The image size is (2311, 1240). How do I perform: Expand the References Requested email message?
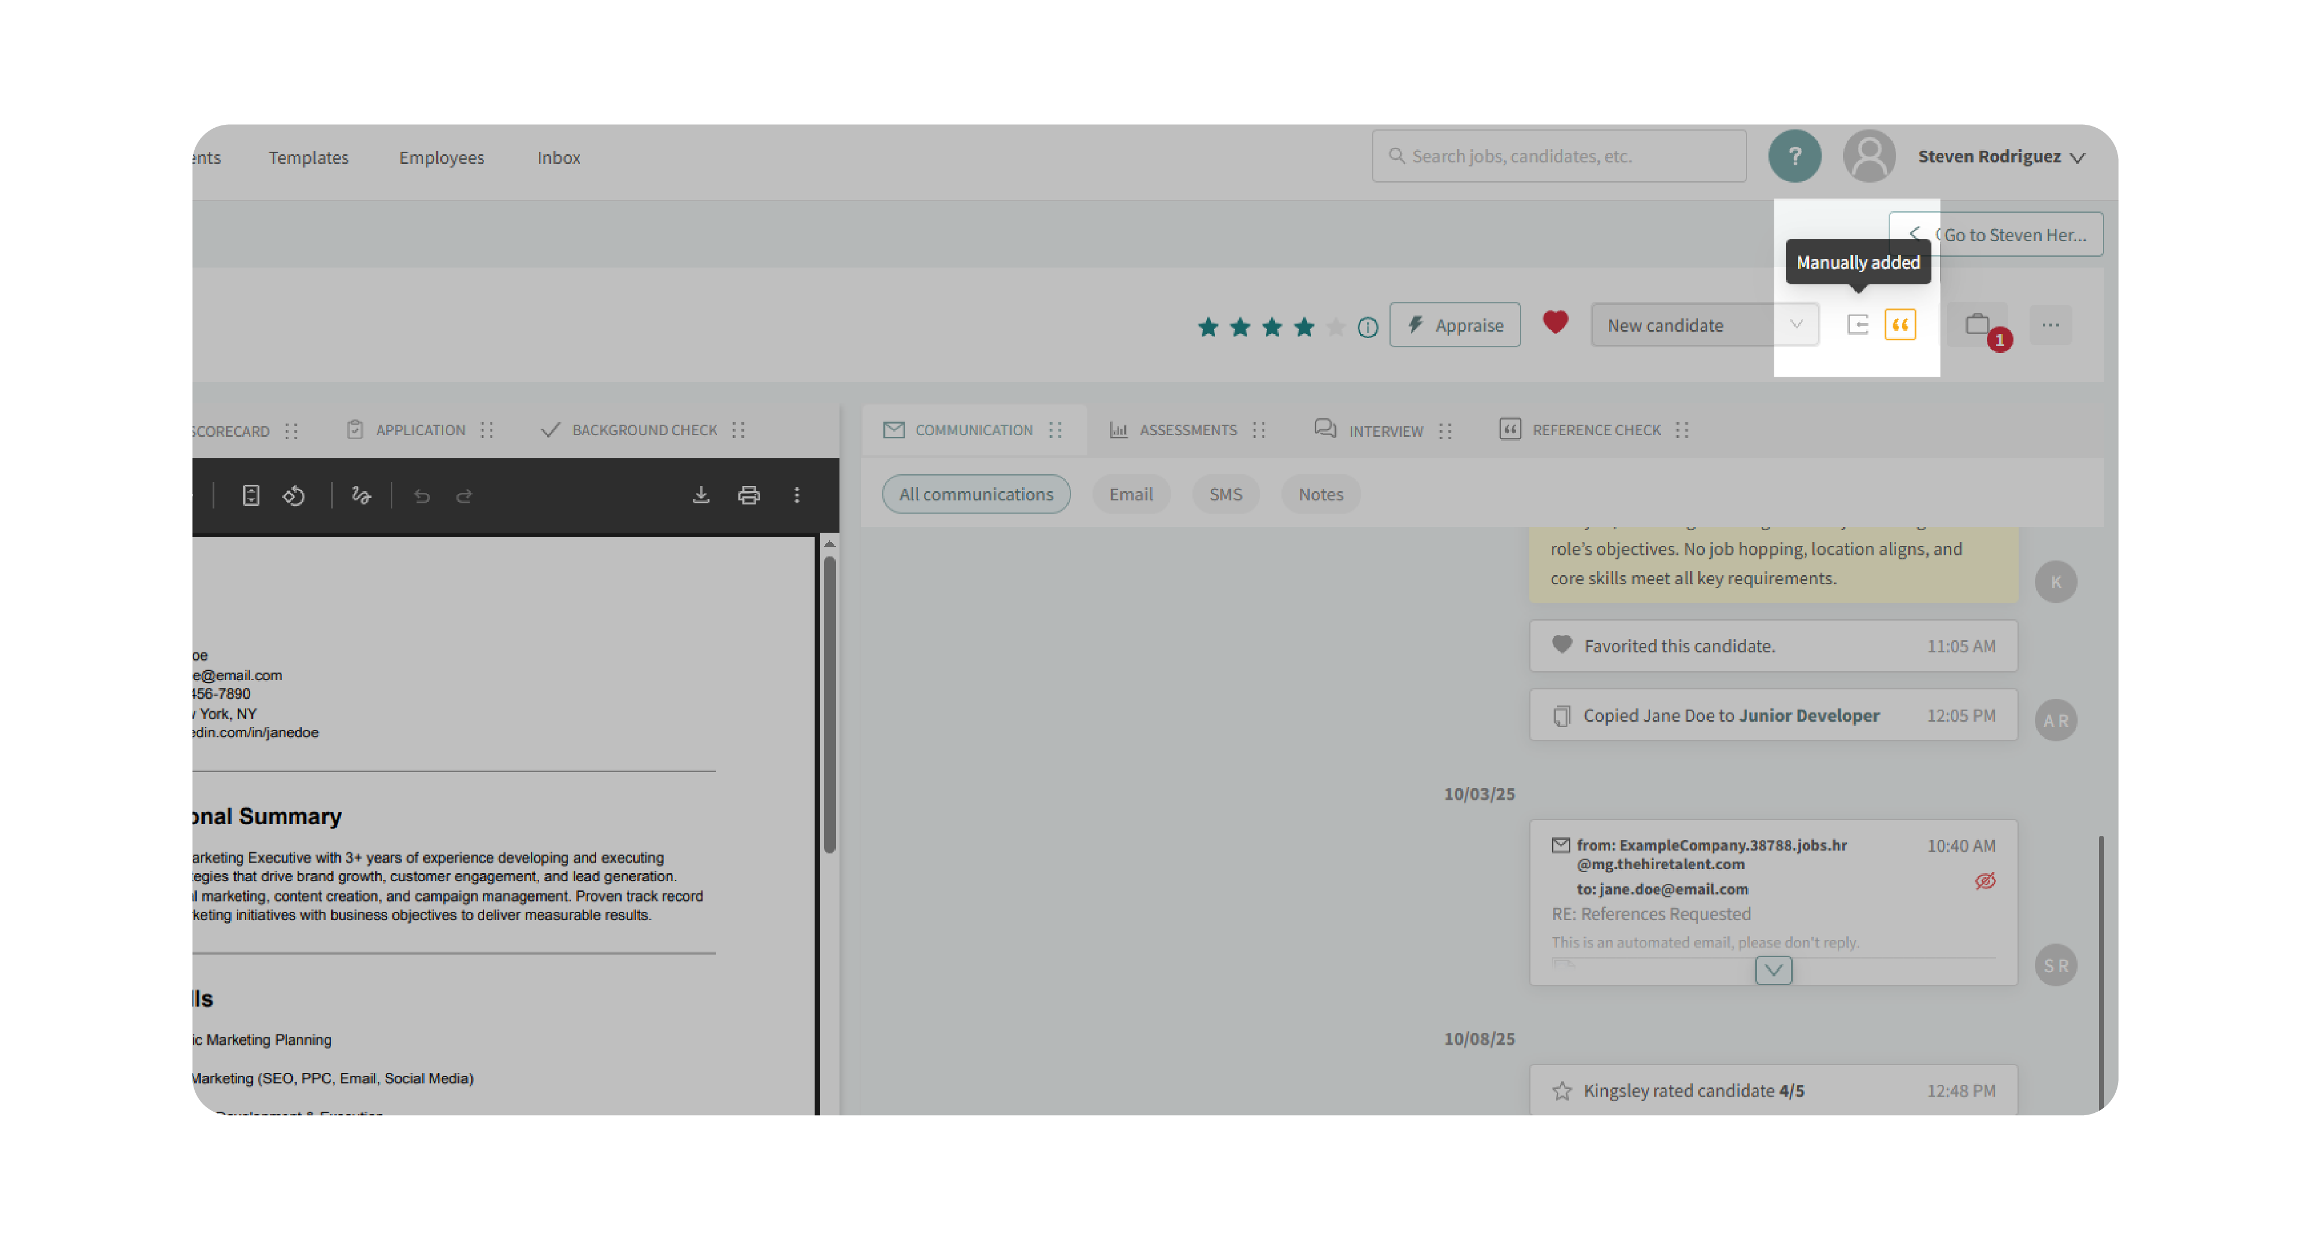click(x=1773, y=970)
